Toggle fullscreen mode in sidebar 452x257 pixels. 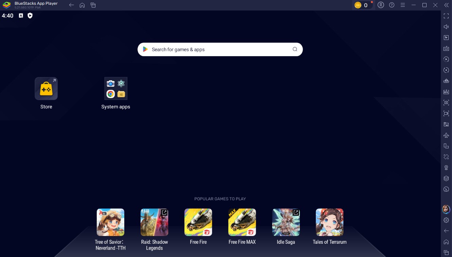[x=446, y=16]
